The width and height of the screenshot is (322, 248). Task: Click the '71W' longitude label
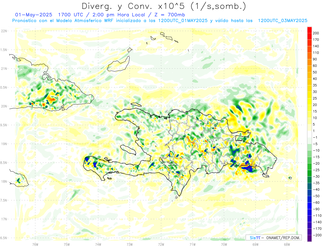[192, 245]
